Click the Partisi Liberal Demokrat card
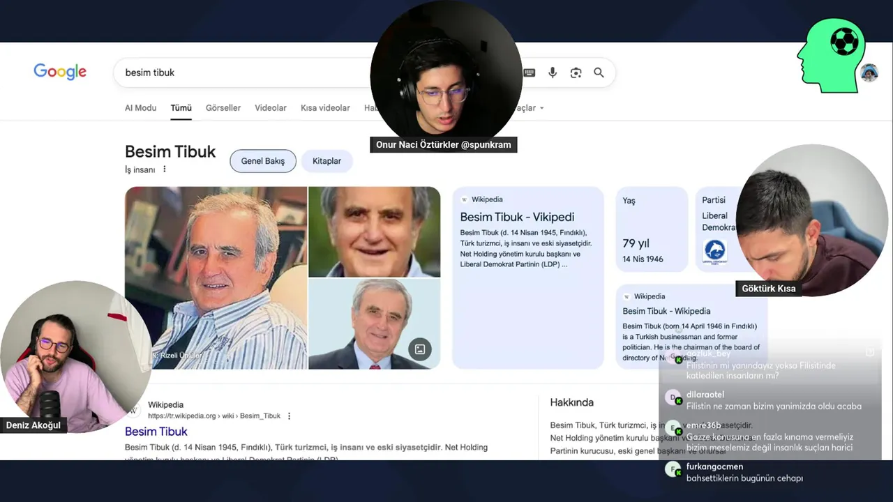 (x=719, y=229)
